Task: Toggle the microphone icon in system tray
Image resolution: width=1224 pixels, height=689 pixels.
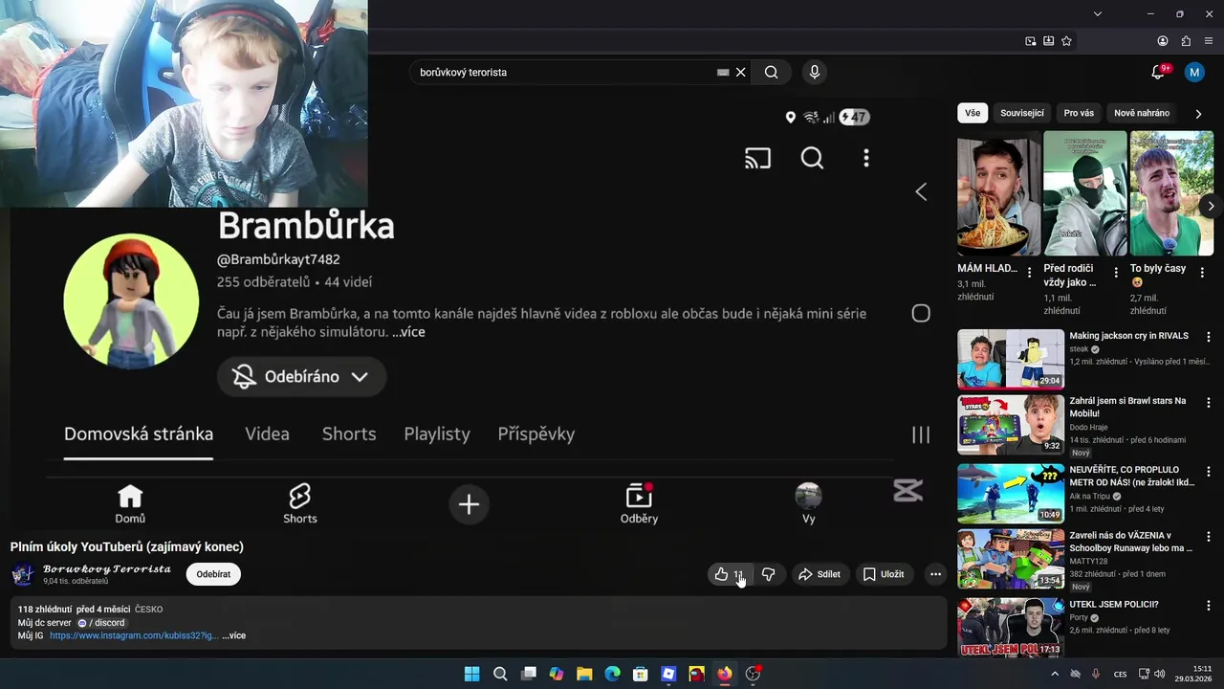Action: 1096,674
